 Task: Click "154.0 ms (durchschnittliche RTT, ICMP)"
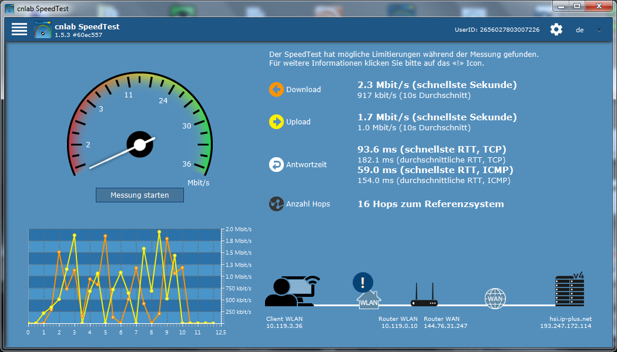click(x=434, y=181)
